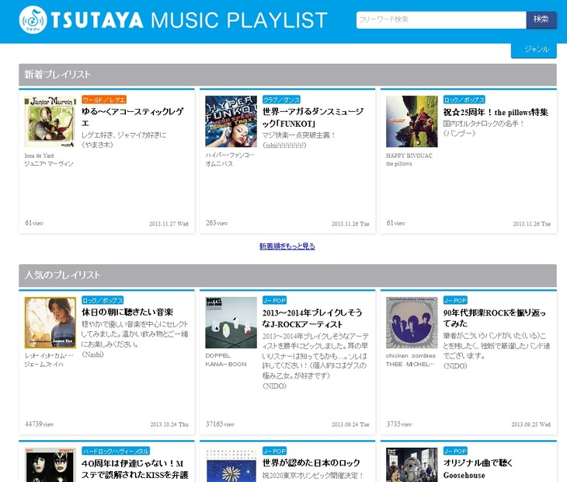Click the 3735 view count

[399, 424]
